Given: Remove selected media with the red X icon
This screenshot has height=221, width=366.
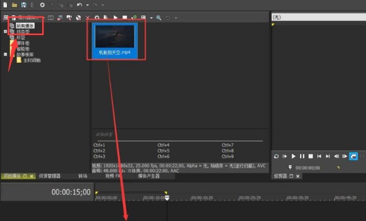Looking at the screenshot, I should point(87,17).
